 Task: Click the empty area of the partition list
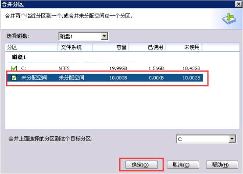122,107
